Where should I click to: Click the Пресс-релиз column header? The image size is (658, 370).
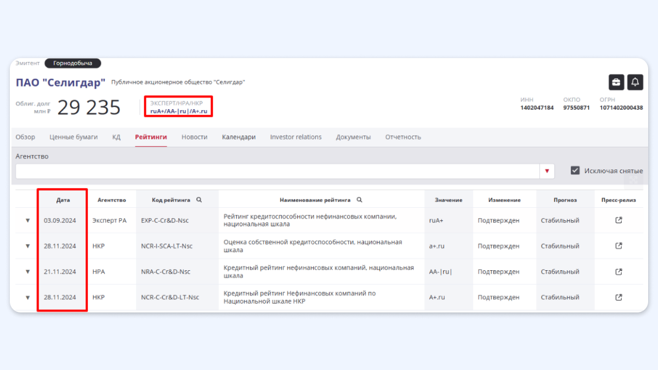click(619, 200)
